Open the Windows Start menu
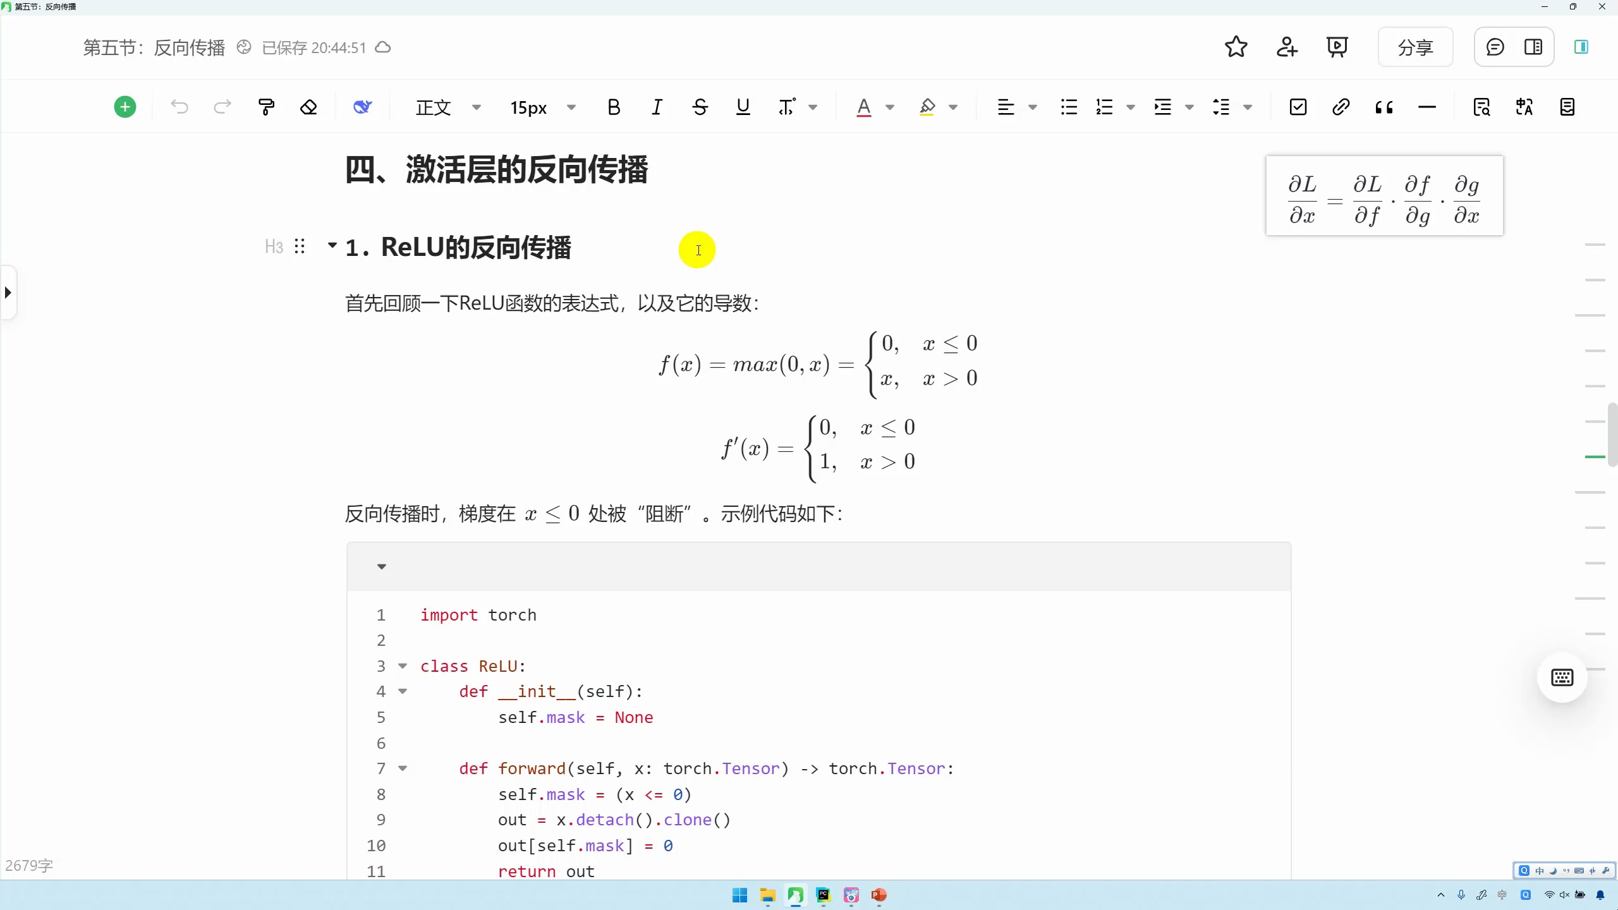Screen dimensions: 1618x910 [x=738, y=895]
